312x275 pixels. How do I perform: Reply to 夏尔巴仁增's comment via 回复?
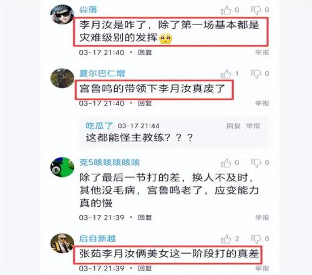click(145, 103)
